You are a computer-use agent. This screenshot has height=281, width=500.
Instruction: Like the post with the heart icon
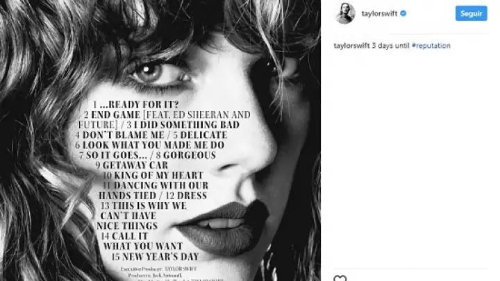pyautogui.click(x=340, y=278)
